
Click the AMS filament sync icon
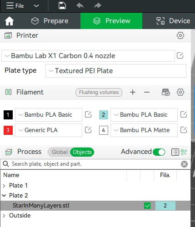166,92
